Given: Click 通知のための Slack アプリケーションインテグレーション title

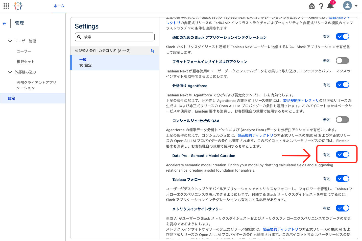Looking at the screenshot, I should click(220, 37).
